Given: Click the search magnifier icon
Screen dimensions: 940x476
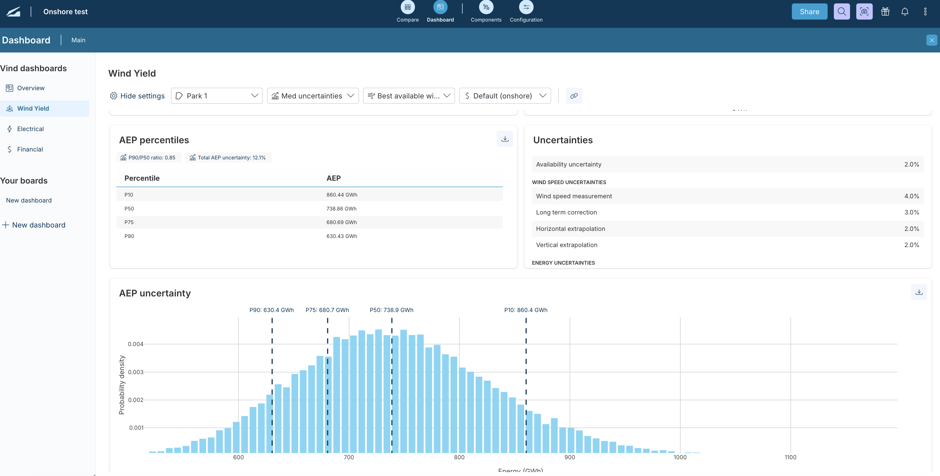Looking at the screenshot, I should [842, 12].
